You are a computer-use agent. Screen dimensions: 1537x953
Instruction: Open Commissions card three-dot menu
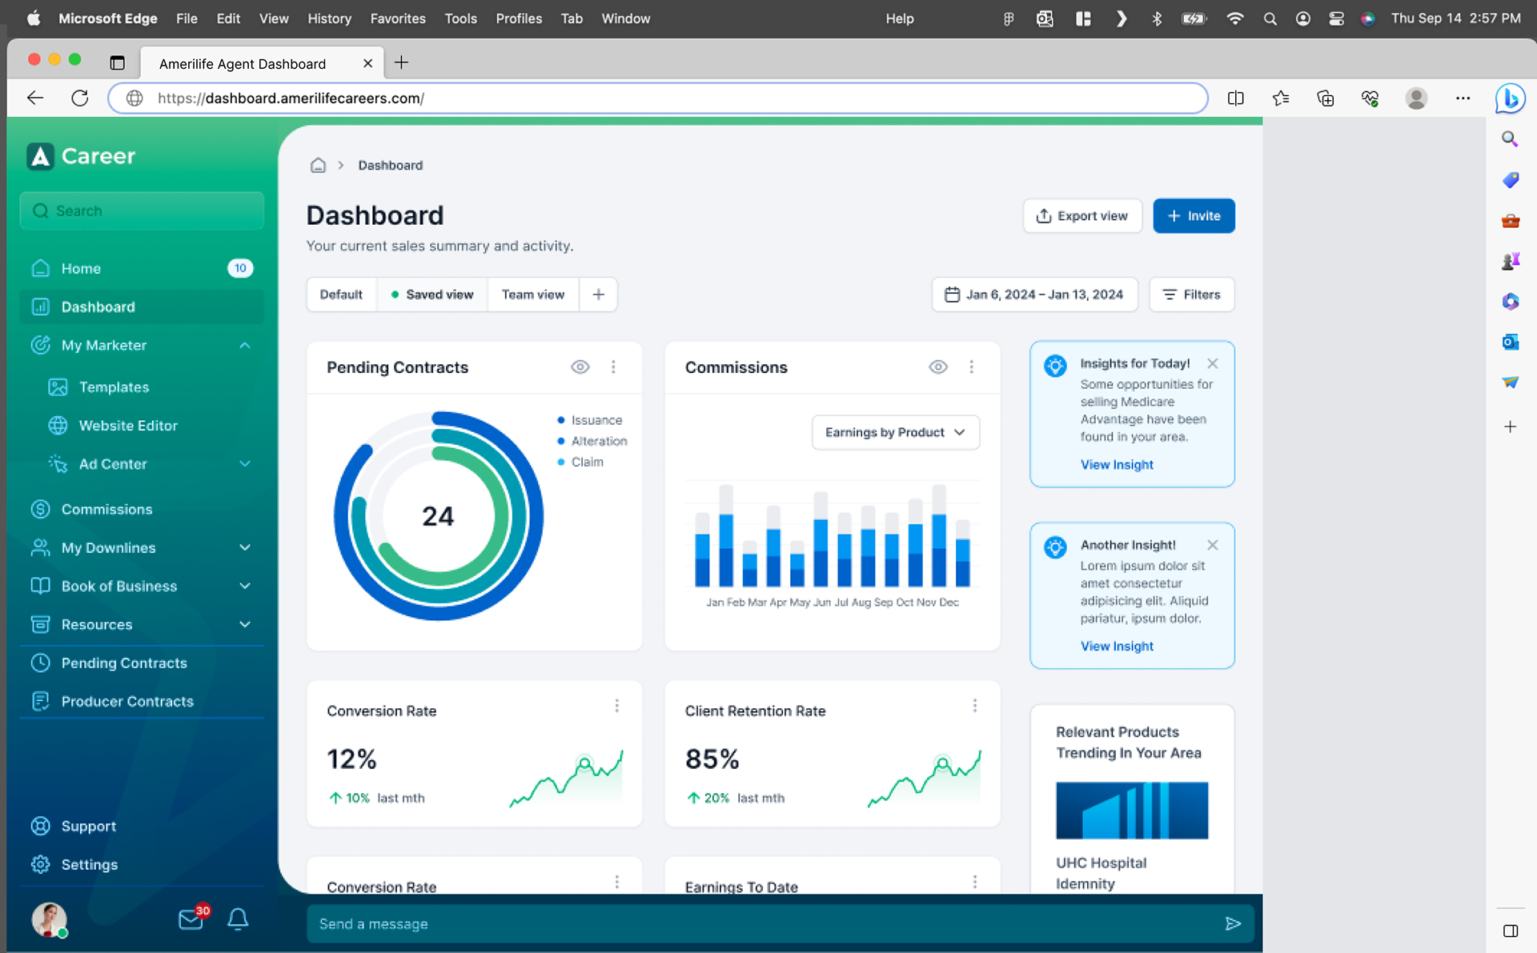coord(971,366)
